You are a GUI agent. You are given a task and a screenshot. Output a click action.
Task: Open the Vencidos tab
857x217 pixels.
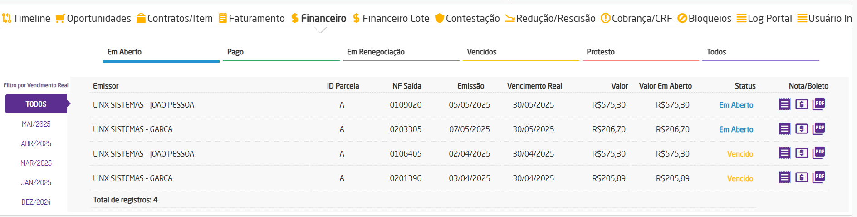481,52
